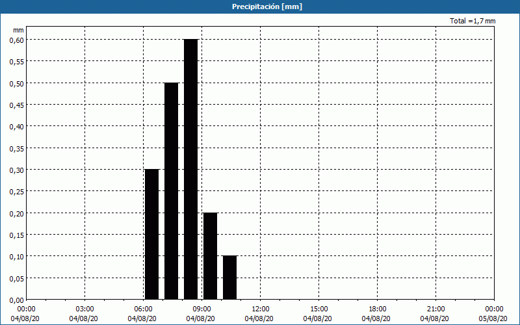Click the 04/08/20 date under 12:00
The image size is (520, 325).
(x=259, y=318)
